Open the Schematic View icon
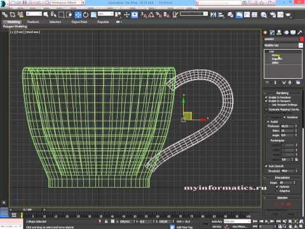305x229 pixels. (x=255, y=15)
